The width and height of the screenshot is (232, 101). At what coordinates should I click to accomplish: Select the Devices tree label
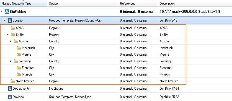click(x=18, y=97)
